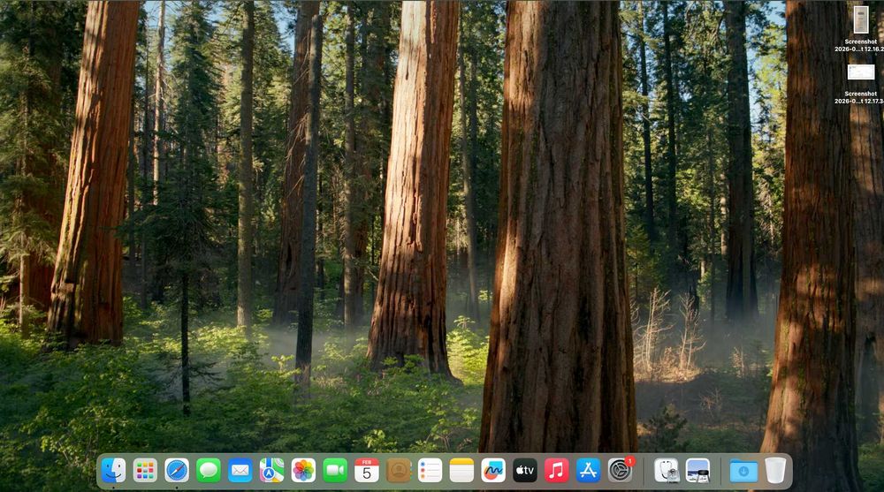
Task: Open the Photos app in the dock
Action: click(303, 470)
